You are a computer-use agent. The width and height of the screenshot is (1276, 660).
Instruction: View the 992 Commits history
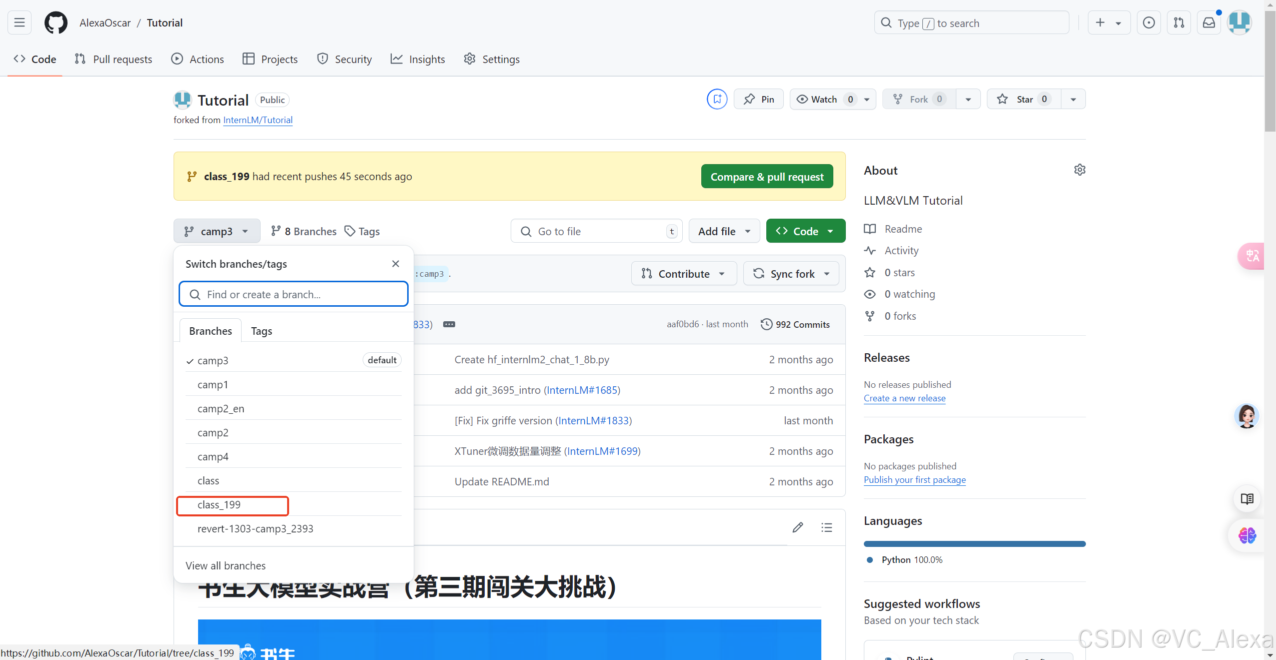tap(795, 324)
